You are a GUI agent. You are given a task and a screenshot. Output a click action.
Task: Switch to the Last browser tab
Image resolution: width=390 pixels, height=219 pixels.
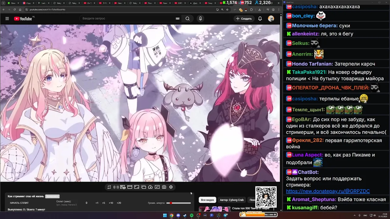(44, 3)
